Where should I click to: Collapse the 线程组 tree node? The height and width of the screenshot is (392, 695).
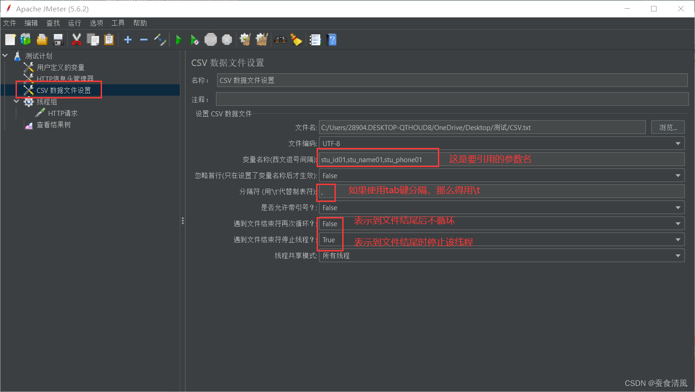click(x=16, y=102)
